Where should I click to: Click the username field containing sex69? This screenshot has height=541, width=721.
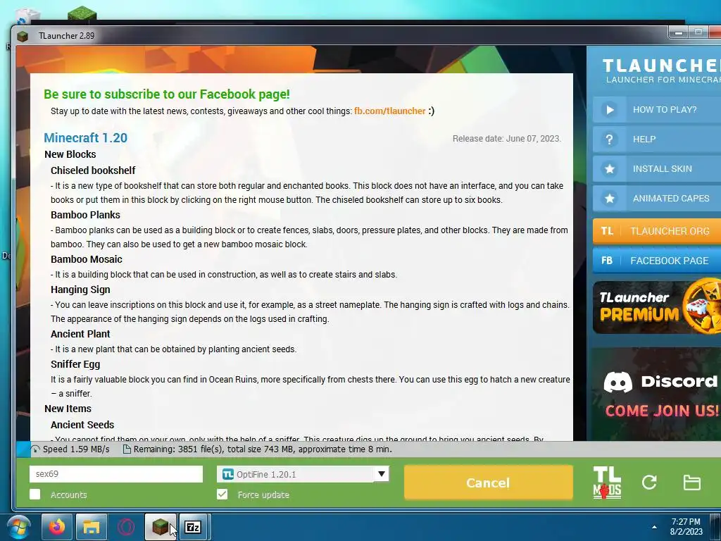[x=116, y=474]
